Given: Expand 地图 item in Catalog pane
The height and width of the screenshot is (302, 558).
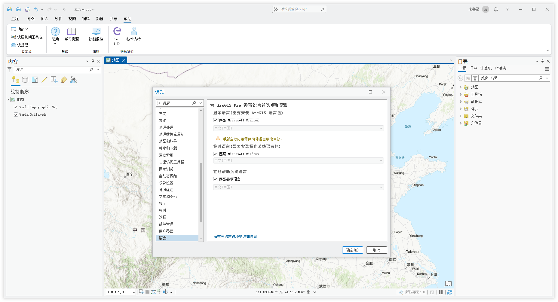Looking at the screenshot, I should pos(461,87).
